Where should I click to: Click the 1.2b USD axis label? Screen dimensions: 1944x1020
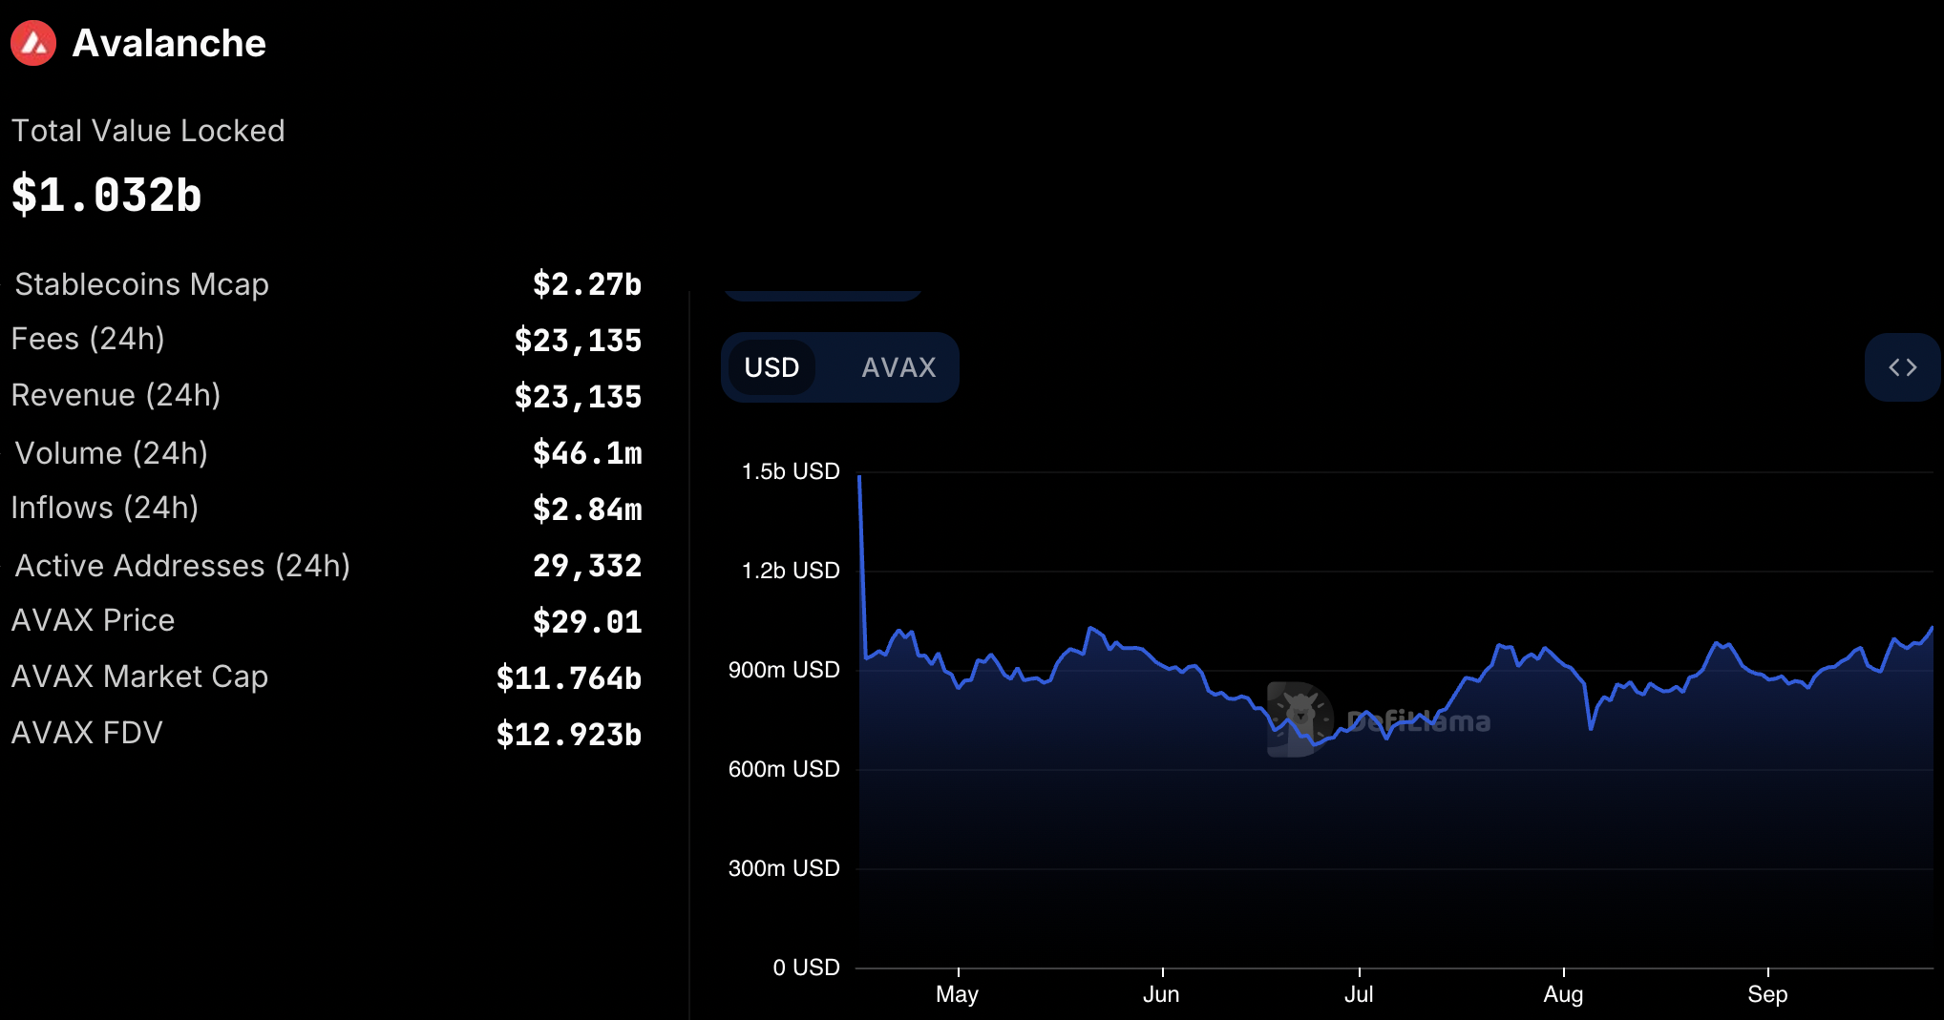point(791,571)
